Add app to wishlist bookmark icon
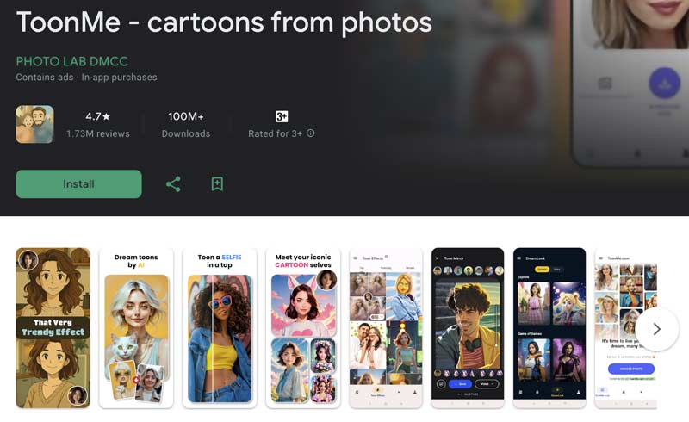Image resolution: width=689 pixels, height=422 pixels. [x=217, y=184]
